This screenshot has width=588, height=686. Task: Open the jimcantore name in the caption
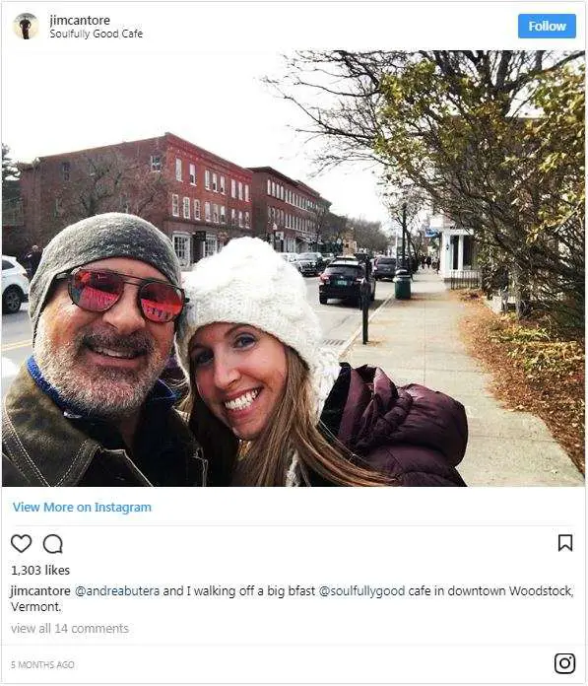40,591
